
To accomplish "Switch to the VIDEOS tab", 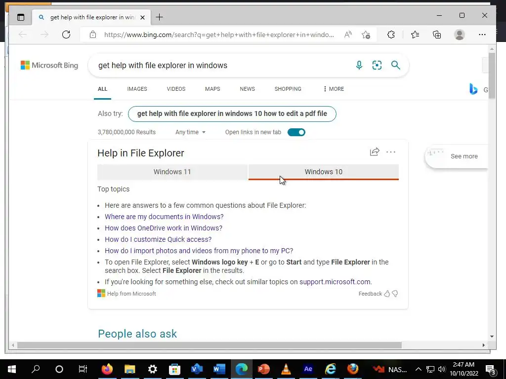I will click(176, 89).
